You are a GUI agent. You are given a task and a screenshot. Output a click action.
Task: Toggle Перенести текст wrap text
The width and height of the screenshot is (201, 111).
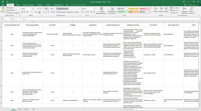point(62,9)
